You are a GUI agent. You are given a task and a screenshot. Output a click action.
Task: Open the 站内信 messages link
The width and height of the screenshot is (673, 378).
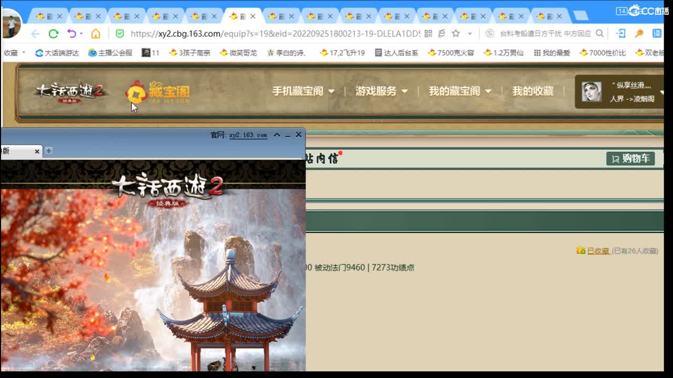coord(321,159)
